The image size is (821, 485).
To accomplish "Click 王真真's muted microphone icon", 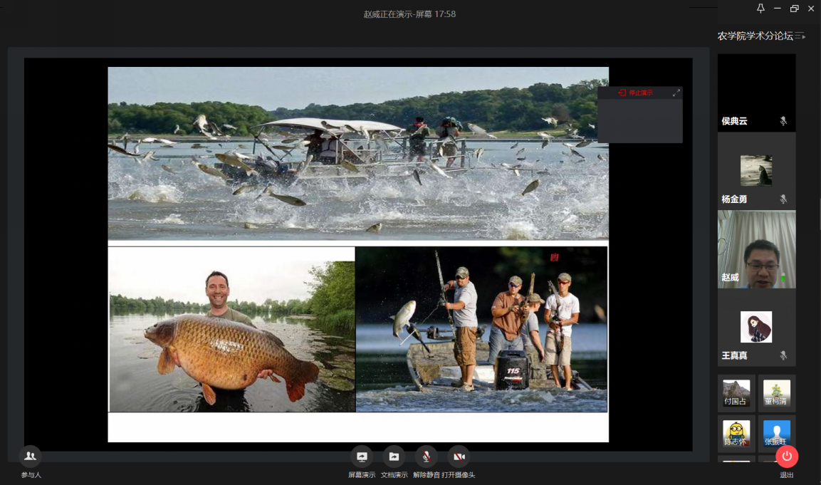I will [783, 355].
